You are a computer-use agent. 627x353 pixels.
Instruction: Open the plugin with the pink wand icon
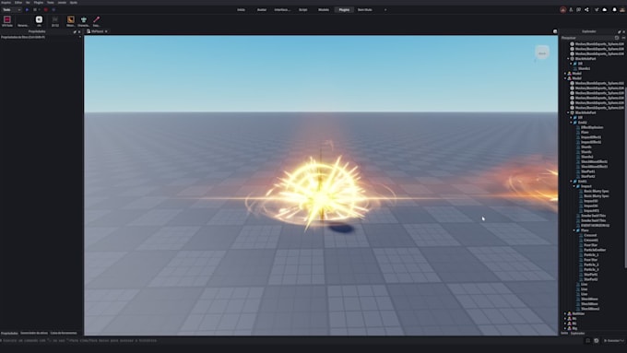97,21
